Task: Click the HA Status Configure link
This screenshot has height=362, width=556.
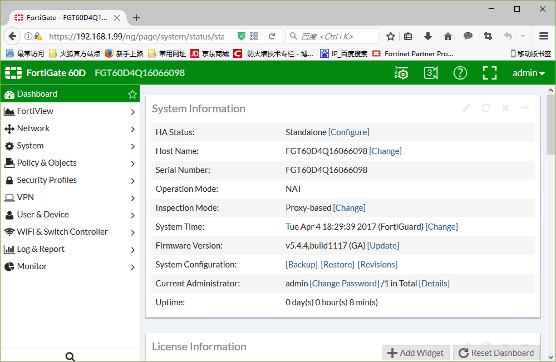Action: 349,132
